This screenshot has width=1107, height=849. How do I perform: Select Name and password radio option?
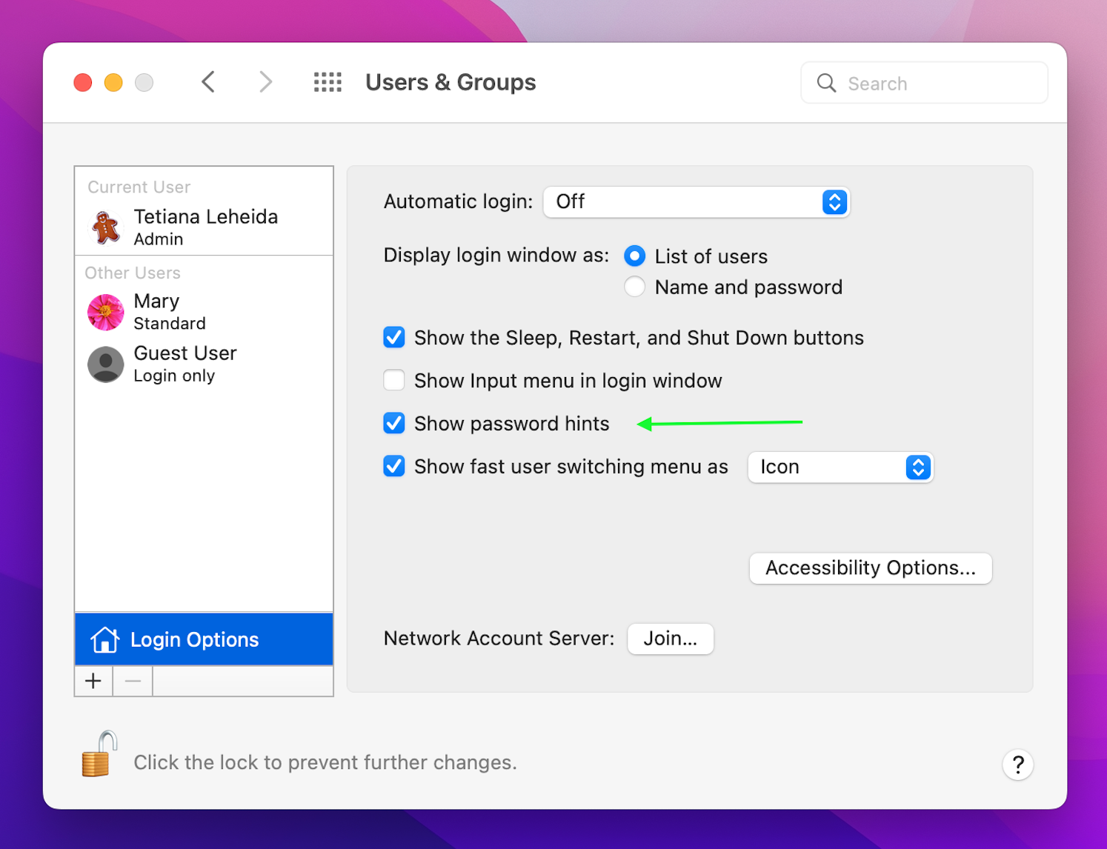coord(634,287)
